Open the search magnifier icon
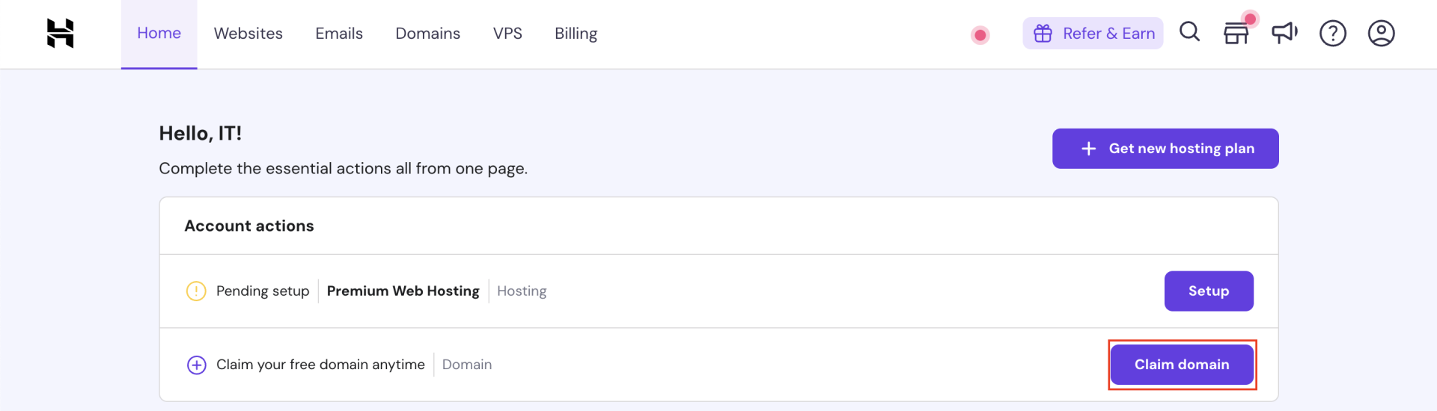Image resolution: width=1437 pixels, height=411 pixels. (1189, 32)
